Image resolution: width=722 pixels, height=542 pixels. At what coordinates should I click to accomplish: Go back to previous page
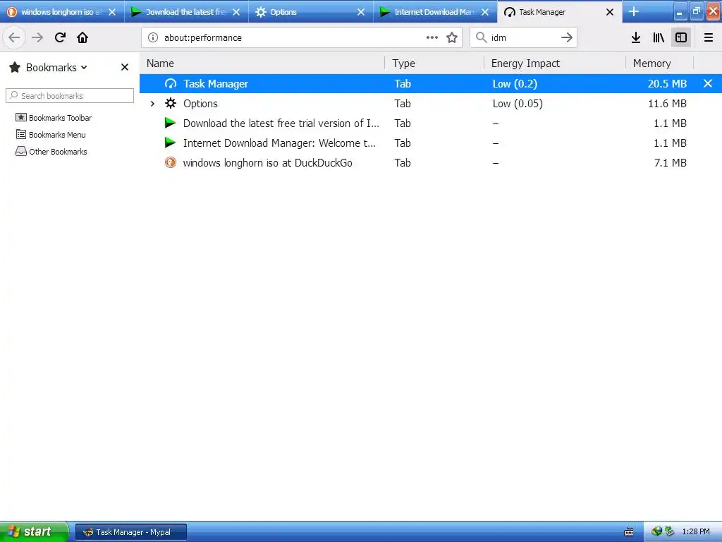[14, 37]
